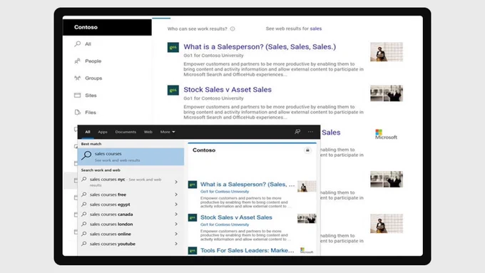Click info icon next to work results question
Screen dimensions: 485x273
(x=233, y=29)
